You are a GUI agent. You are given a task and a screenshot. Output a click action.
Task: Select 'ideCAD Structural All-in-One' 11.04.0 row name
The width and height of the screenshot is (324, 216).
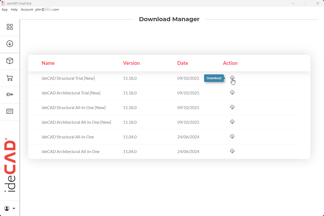68,137
